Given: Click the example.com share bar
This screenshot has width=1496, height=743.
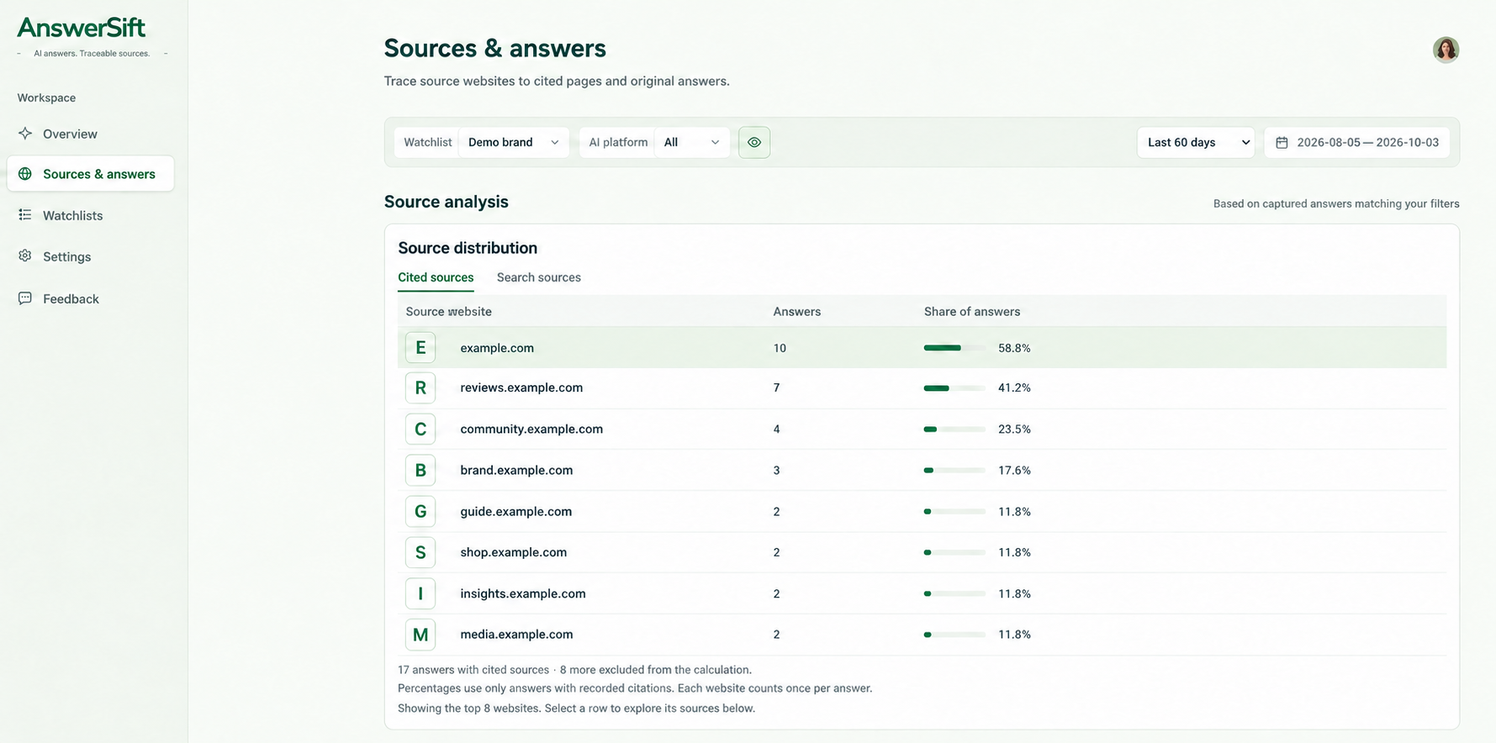Looking at the screenshot, I should click(x=954, y=348).
